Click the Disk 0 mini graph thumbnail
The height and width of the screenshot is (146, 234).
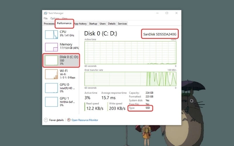point(51,60)
